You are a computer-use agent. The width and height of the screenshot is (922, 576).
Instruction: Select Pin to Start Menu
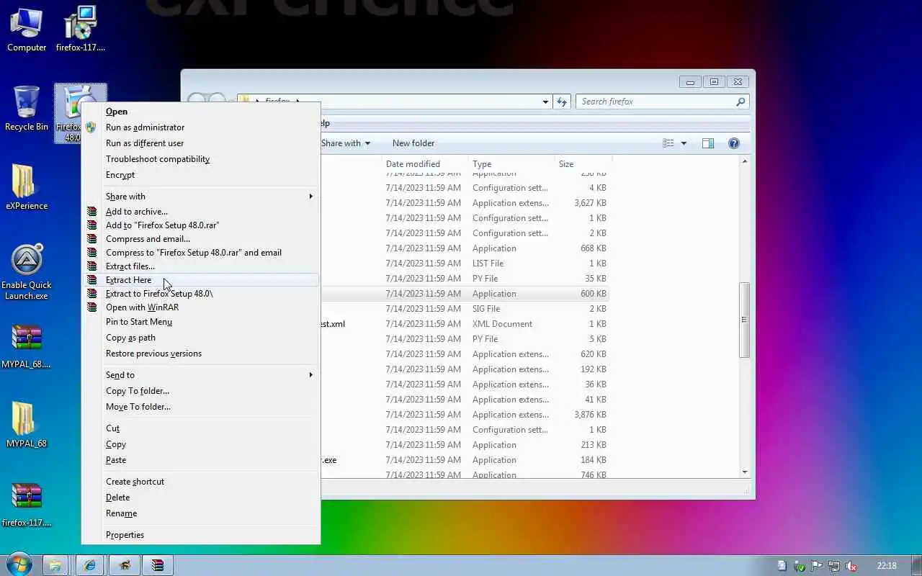(x=201, y=322)
